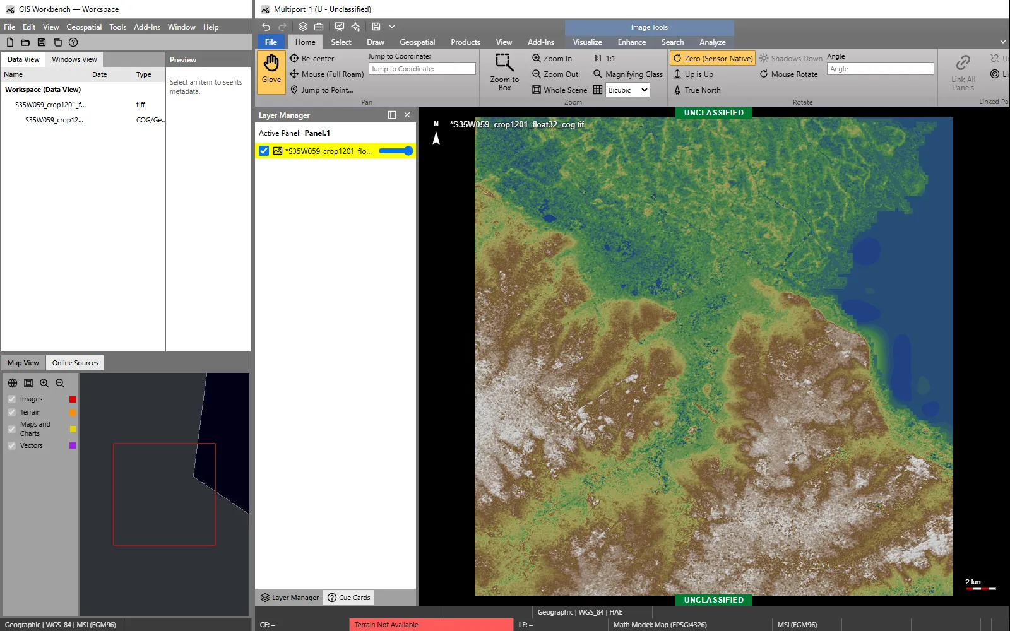Screen dimensions: 1010x631
Task: Toggle the Terrain checkbox in Map View
Action: 11,412
